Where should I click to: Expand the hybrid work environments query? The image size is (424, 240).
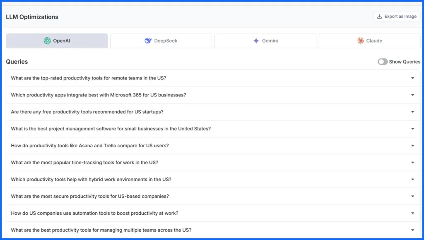tap(413, 180)
